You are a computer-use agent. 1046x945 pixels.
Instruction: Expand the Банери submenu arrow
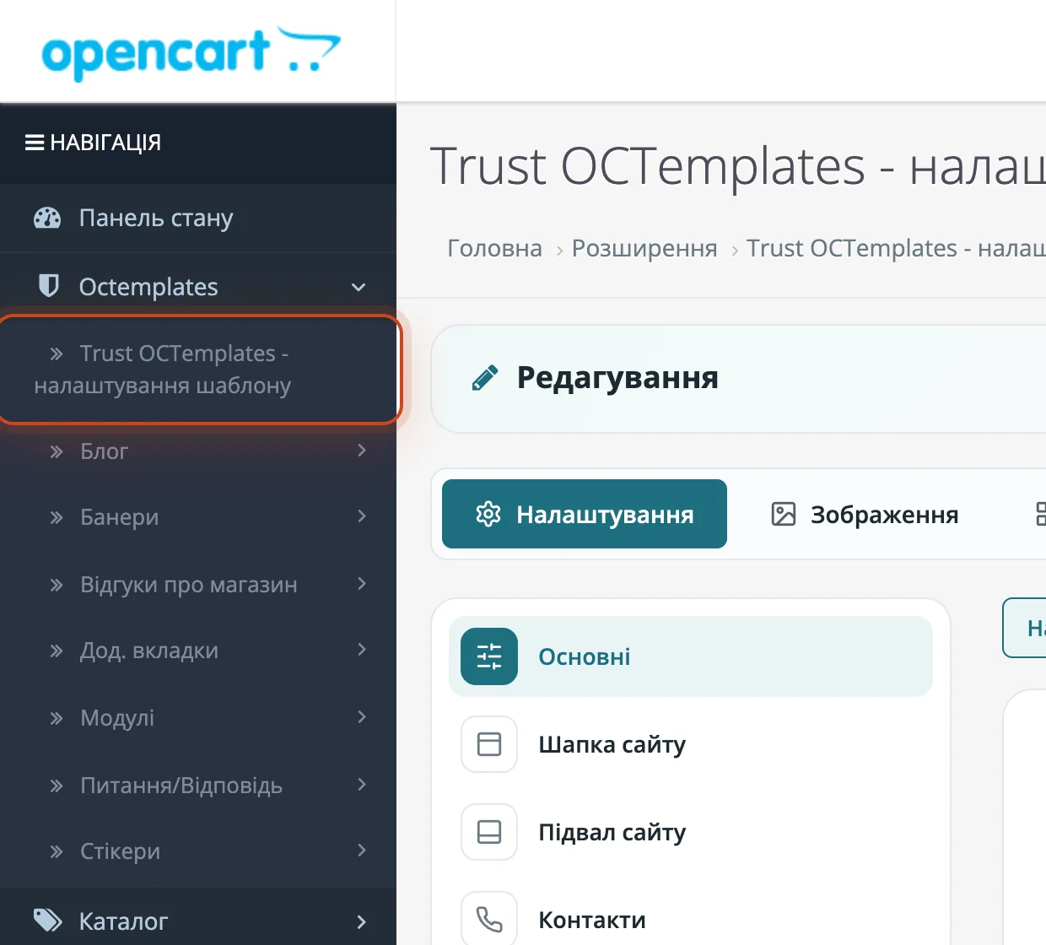[362, 516]
